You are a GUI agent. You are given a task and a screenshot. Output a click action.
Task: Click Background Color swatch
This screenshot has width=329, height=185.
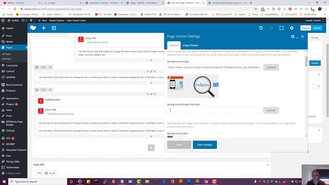coord(170,137)
